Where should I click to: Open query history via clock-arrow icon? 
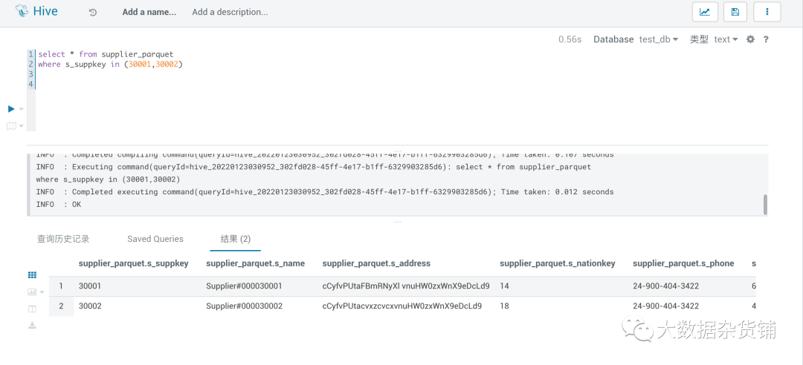tap(93, 13)
